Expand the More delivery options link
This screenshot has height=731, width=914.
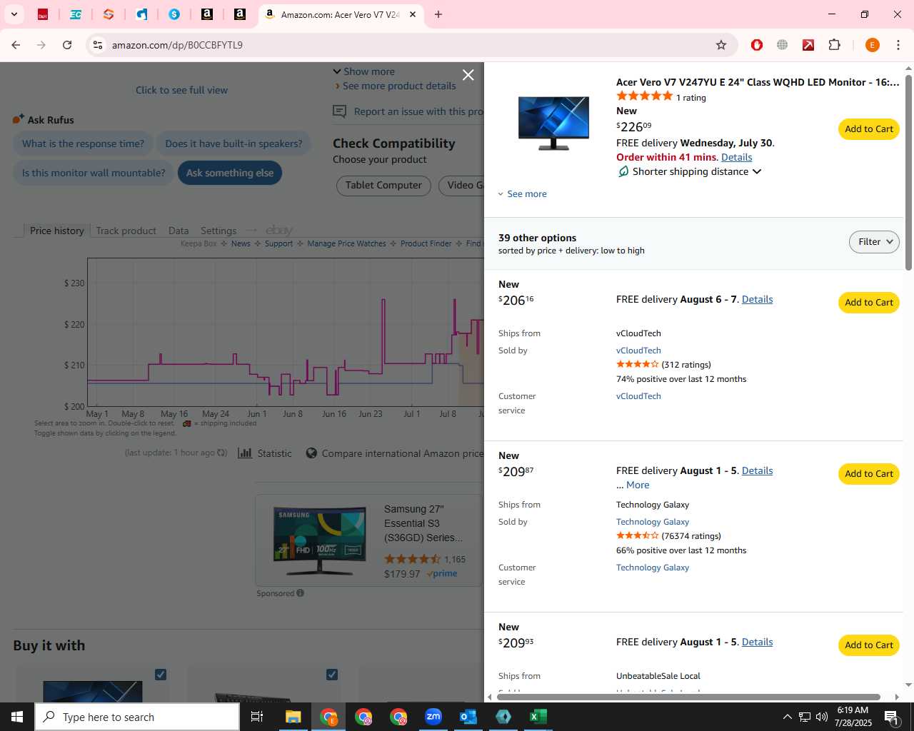[638, 485]
